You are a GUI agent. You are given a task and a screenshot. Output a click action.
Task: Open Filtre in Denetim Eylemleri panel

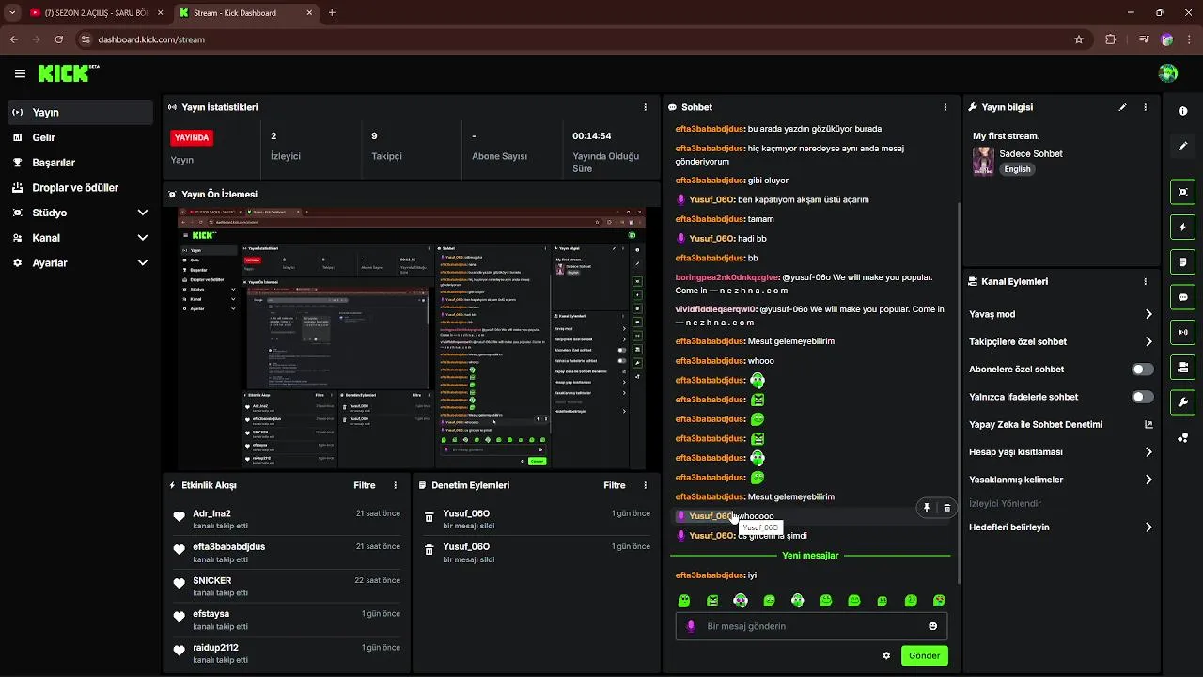pyautogui.click(x=615, y=485)
